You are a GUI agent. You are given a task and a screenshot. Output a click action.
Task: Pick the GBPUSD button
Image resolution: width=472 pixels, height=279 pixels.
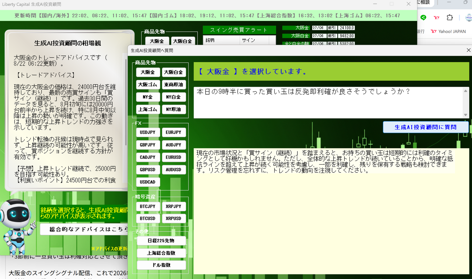[148, 170]
